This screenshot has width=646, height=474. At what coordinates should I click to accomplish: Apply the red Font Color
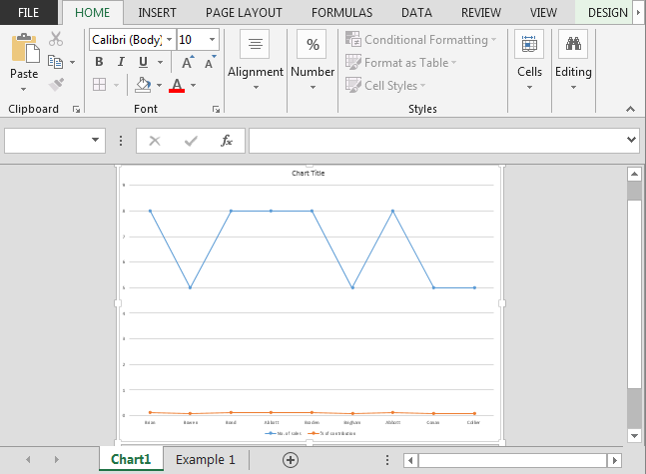click(177, 85)
